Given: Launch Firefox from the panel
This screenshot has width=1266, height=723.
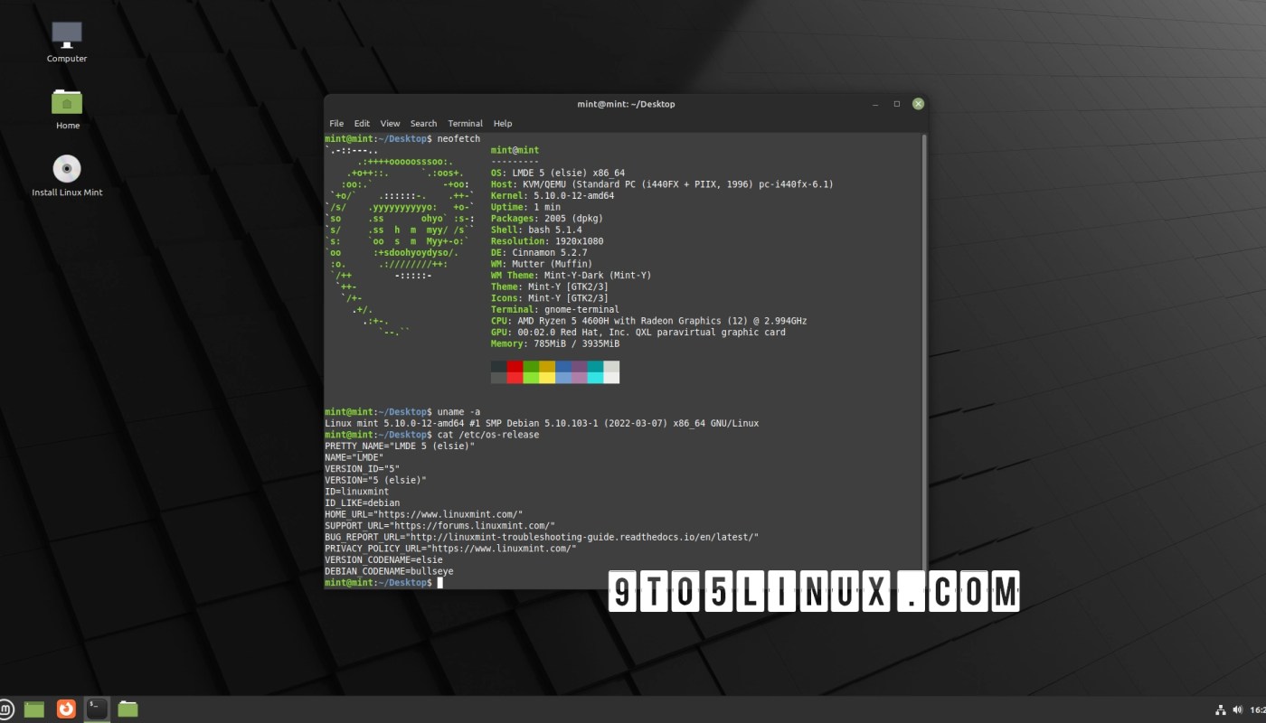Looking at the screenshot, I should click(66, 709).
